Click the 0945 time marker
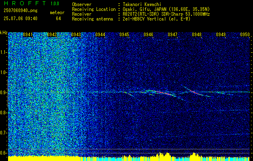This screenshot has width=253, height=161. click(x=124, y=35)
